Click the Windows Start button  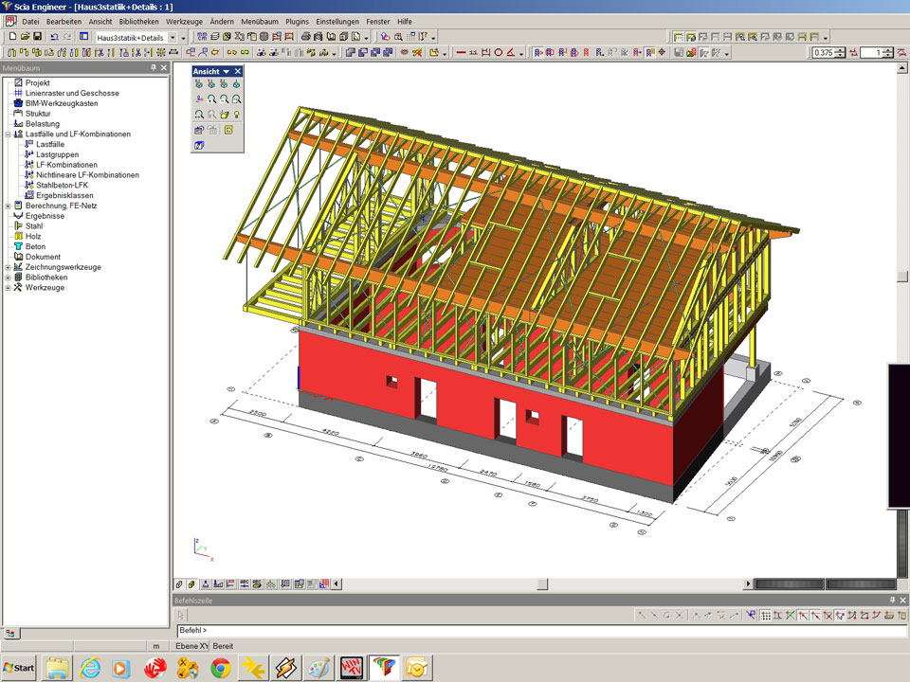(19, 668)
